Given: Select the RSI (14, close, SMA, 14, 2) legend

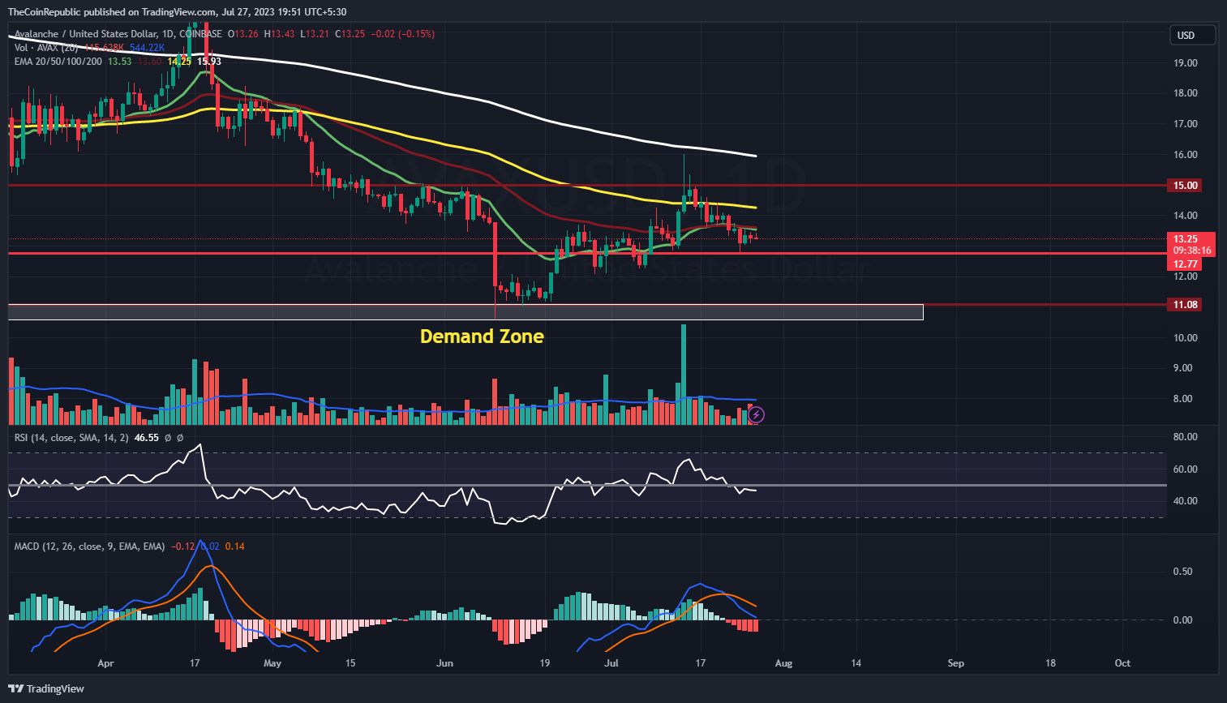Looking at the screenshot, I should tap(71, 438).
